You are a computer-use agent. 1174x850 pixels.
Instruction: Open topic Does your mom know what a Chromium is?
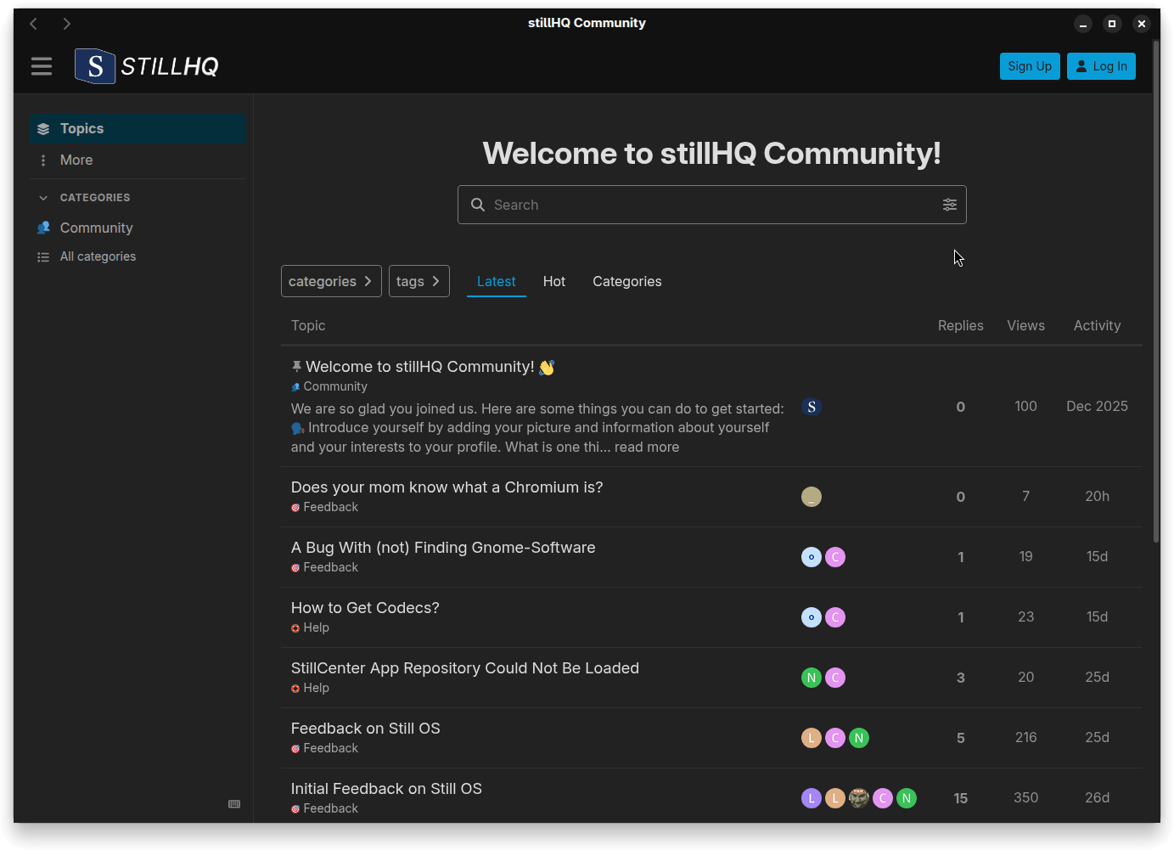[x=447, y=487]
